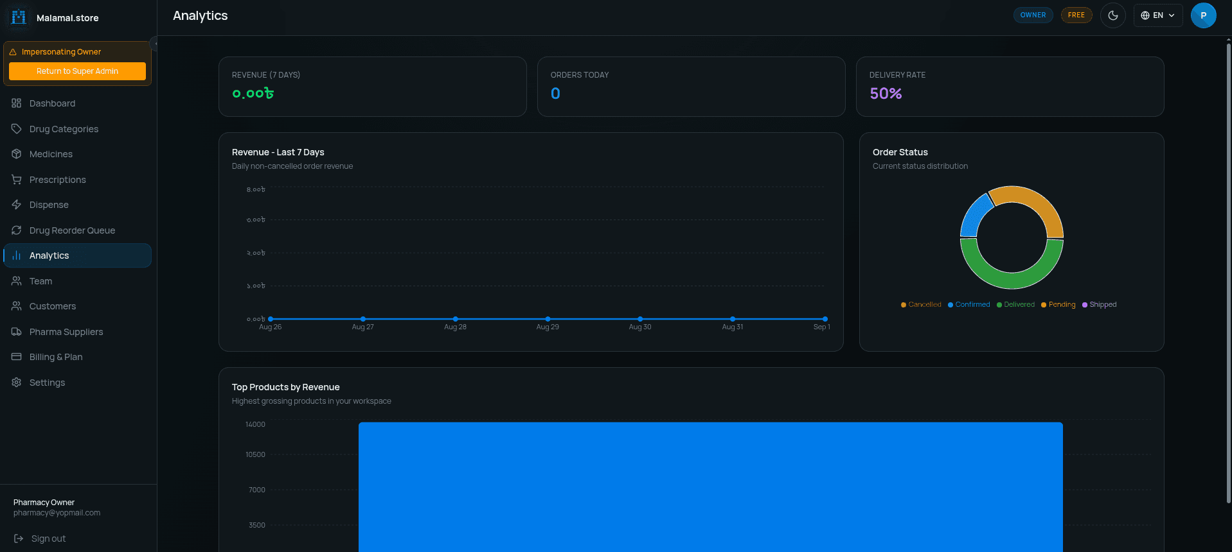The image size is (1232, 552).
Task: Toggle dark mode with the moon button
Action: pos(1113,15)
